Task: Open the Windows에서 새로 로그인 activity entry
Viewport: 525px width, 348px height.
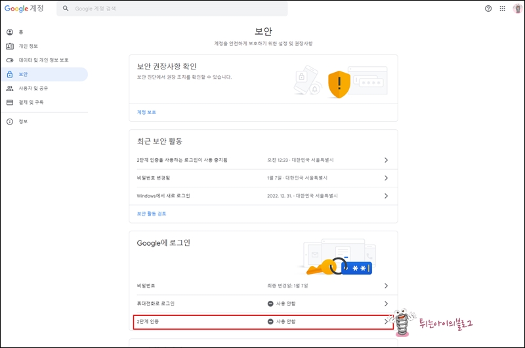Action: point(264,196)
